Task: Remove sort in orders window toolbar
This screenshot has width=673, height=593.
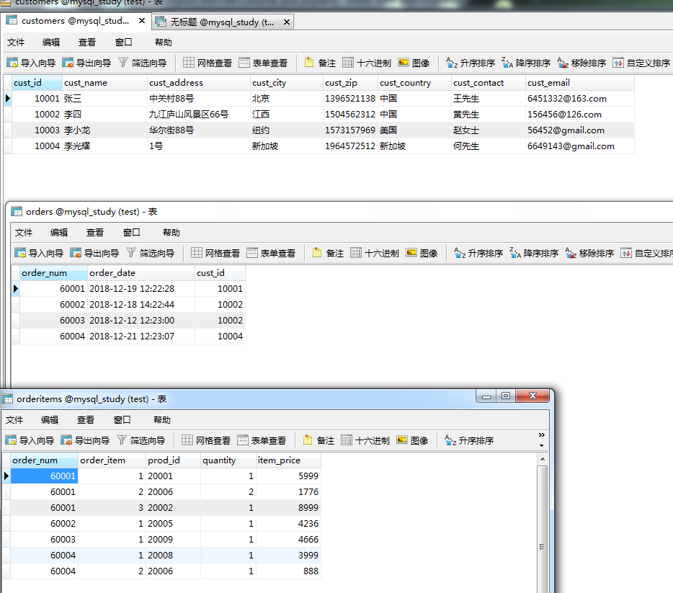Action: [x=589, y=253]
